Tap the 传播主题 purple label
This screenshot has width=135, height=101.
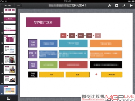[33, 43]
